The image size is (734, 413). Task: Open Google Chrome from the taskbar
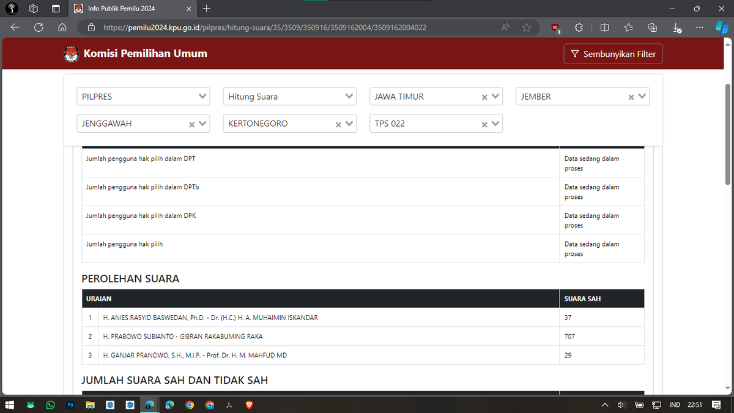(190, 404)
